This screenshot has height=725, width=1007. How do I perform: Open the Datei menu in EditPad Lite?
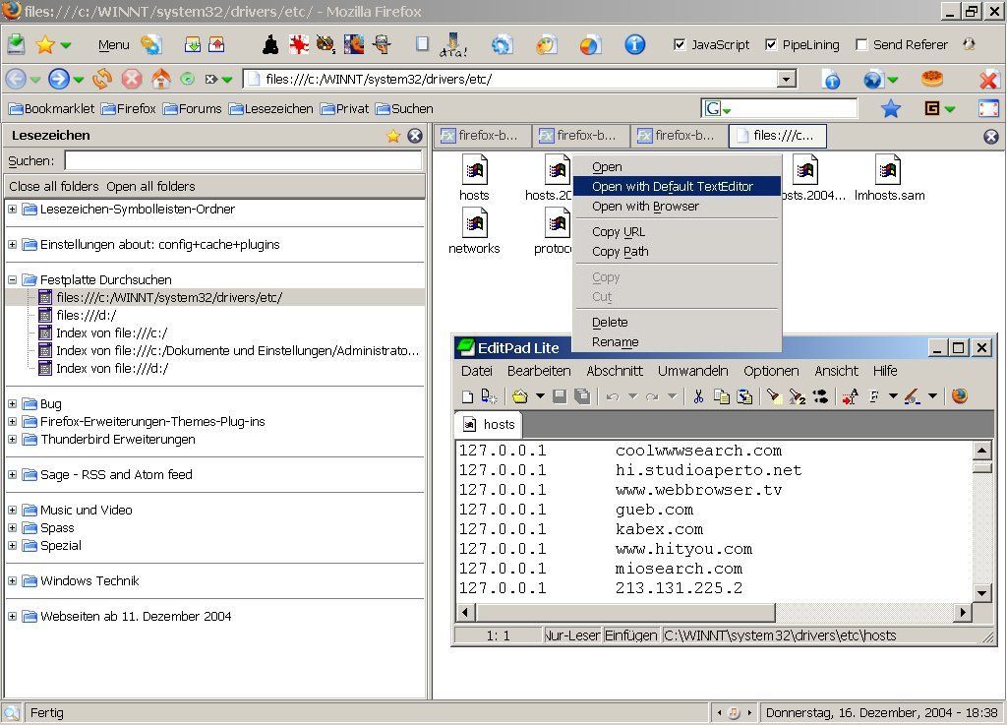pyautogui.click(x=477, y=371)
